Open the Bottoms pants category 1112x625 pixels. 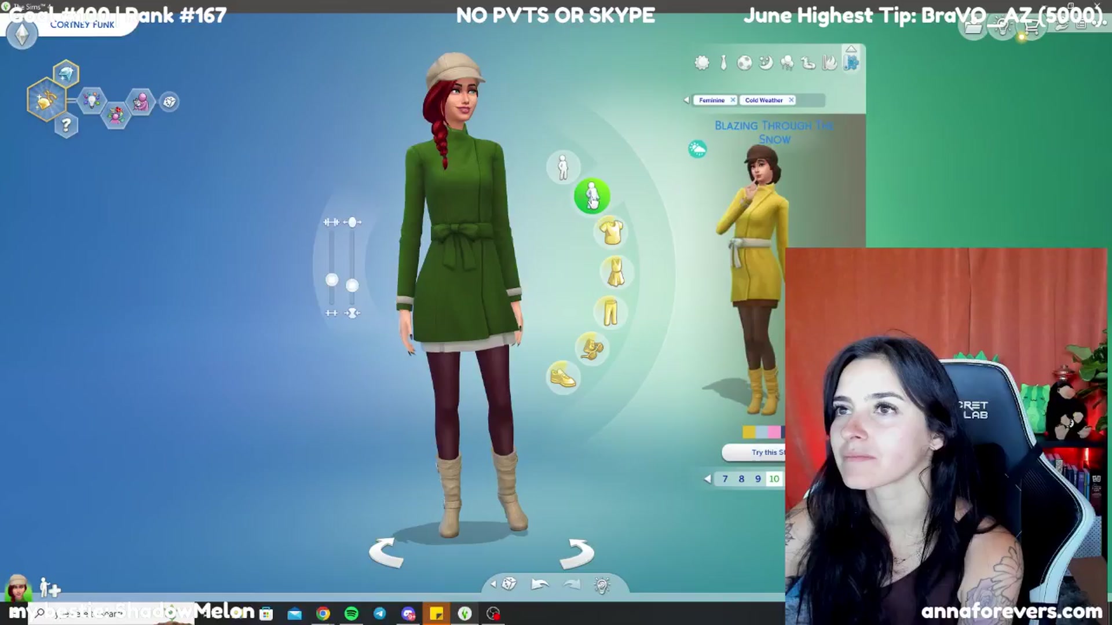(610, 312)
